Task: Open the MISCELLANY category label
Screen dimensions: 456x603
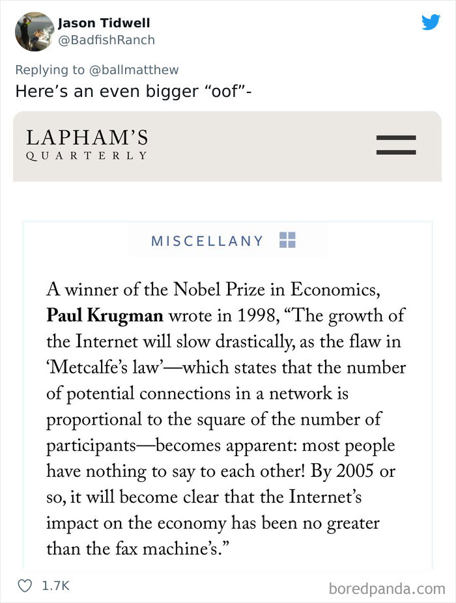Action: point(207,241)
